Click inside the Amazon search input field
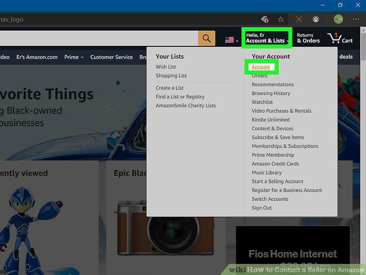The height and width of the screenshot is (275, 366). coord(99,38)
